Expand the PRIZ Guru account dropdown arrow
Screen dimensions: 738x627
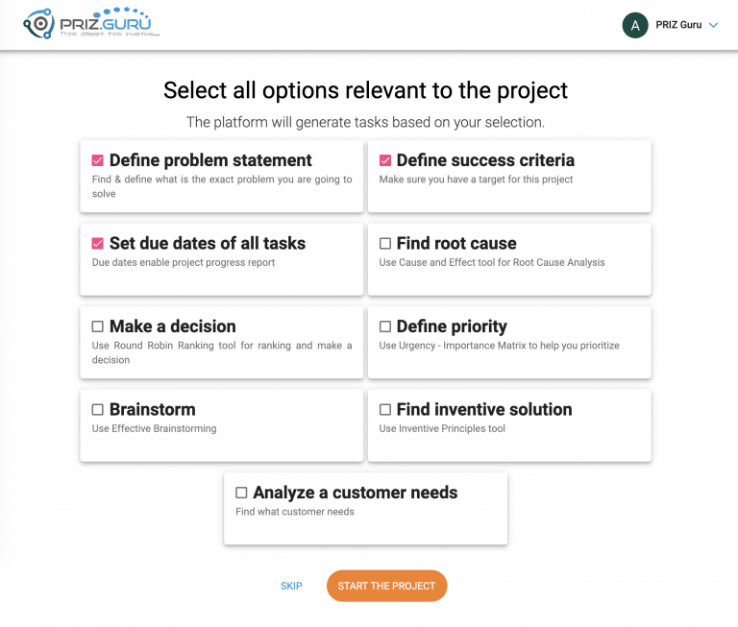(714, 26)
